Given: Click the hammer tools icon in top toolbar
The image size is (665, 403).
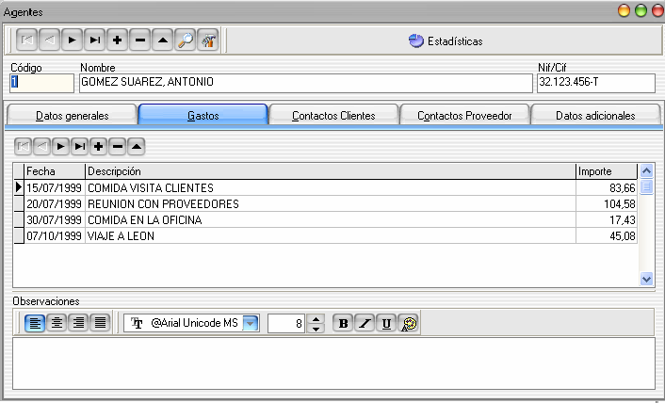Looking at the screenshot, I should click(208, 40).
